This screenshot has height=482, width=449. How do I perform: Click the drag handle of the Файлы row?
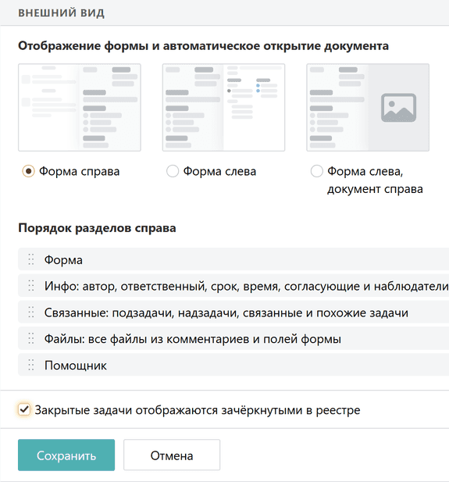tap(31, 338)
